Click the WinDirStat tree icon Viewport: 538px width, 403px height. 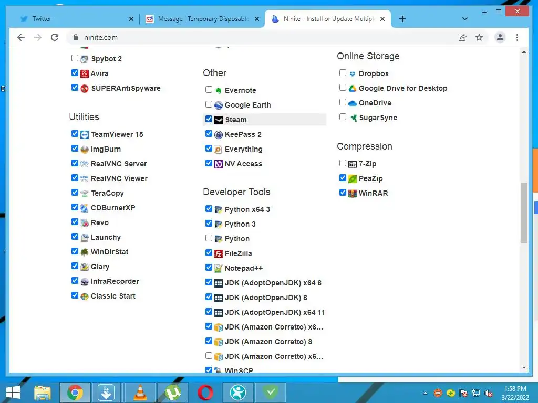[85, 252]
